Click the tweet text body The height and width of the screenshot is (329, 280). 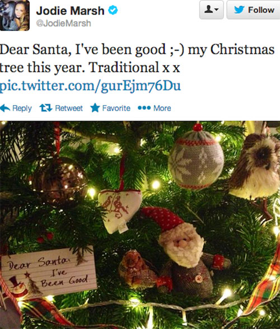(137, 59)
